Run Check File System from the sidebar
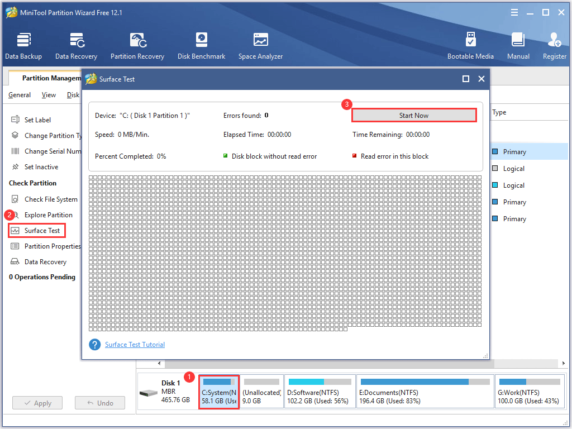 44,199
